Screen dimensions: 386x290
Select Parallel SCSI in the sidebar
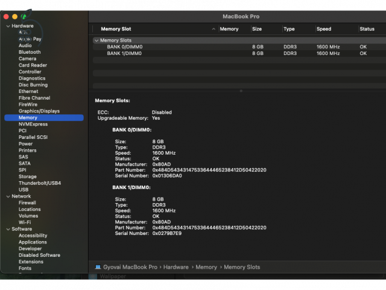coord(33,137)
